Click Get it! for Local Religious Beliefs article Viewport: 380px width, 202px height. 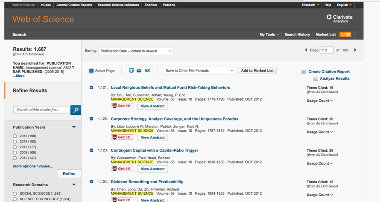tap(122, 106)
